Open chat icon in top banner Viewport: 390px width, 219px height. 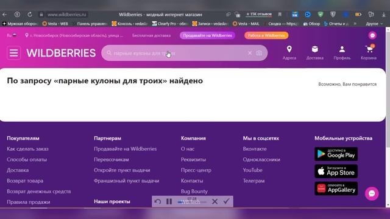tap(372, 35)
